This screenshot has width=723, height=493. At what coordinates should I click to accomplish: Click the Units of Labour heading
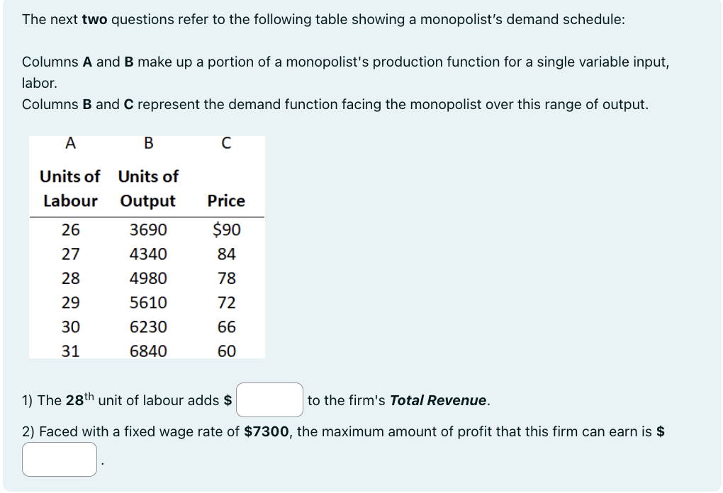point(69,188)
